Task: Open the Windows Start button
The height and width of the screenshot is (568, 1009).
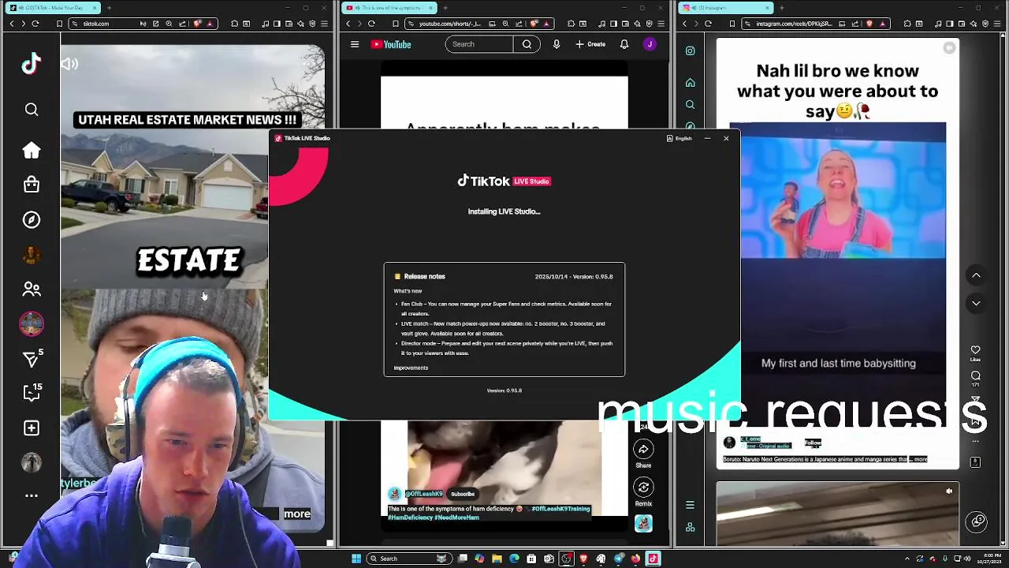Action: (x=356, y=559)
